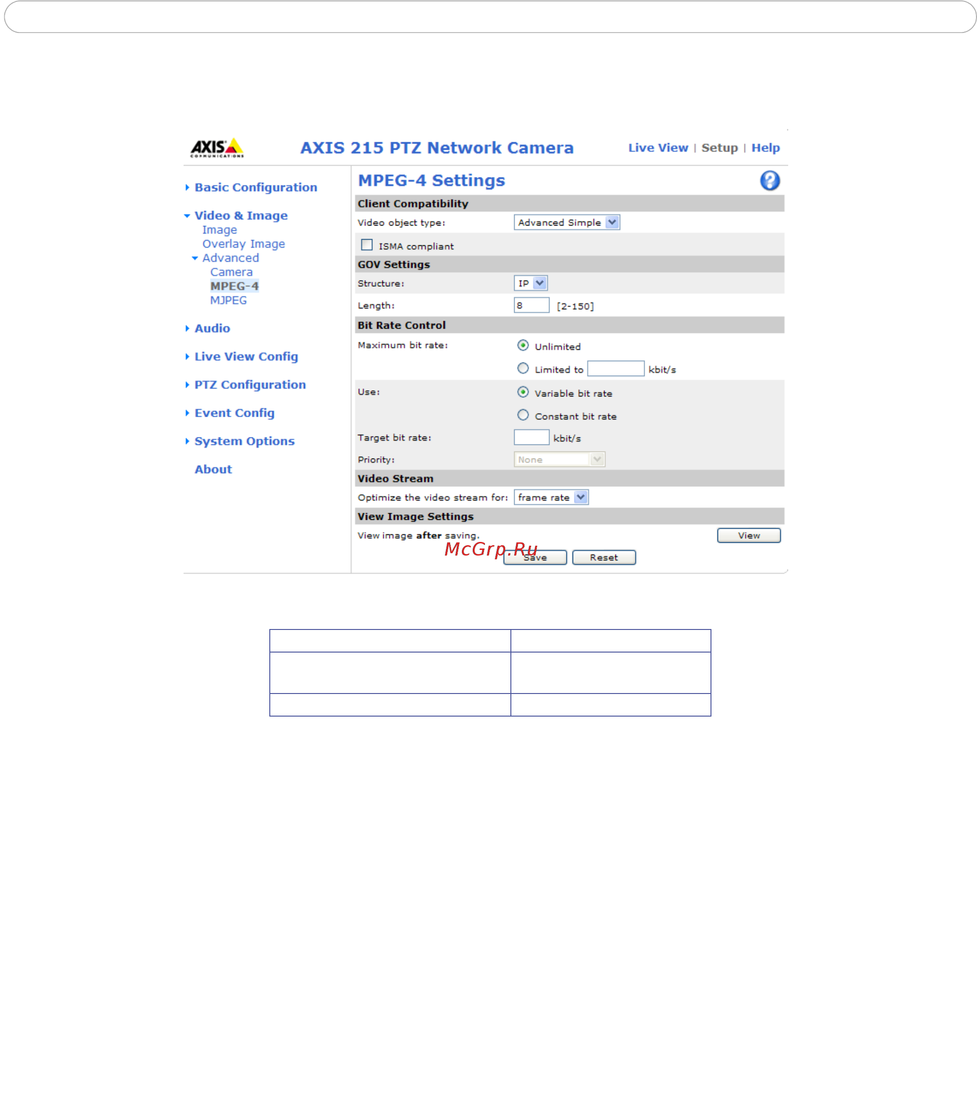This screenshot has width=977, height=1097.
Task: Choose Constant bit rate
Action: pos(523,415)
